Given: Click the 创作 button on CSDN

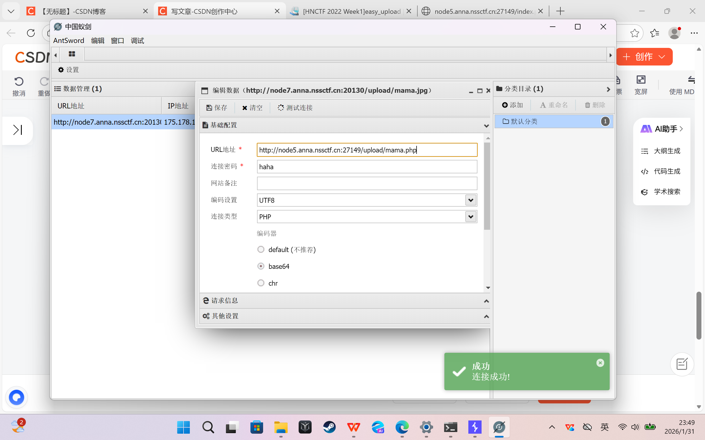Looking at the screenshot, I should click(x=644, y=56).
